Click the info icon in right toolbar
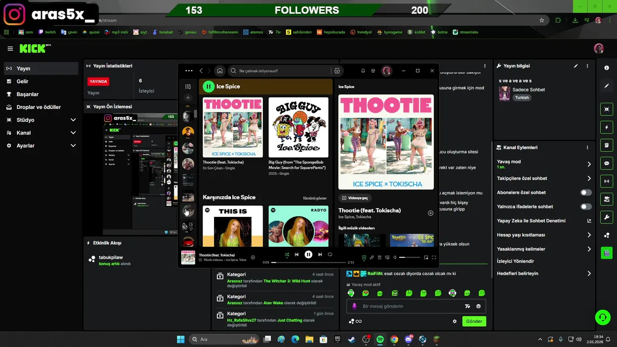This screenshot has width=617, height=347. 607,68
